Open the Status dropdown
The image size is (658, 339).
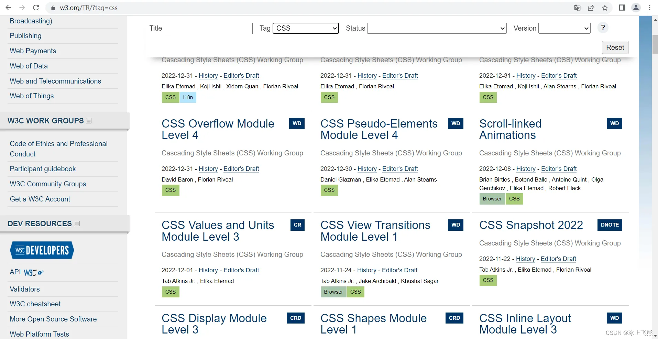pyautogui.click(x=437, y=28)
